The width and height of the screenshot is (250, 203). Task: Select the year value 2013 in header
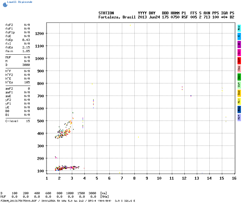click(x=142, y=17)
